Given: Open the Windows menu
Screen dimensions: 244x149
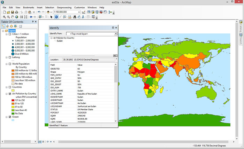Looking at the screenshot, I should [92, 7].
